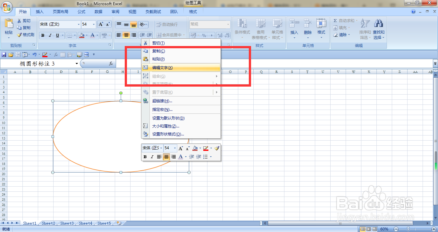Image resolution: width=438 pixels, height=232 pixels.
Task: Choose Format Shape (设置形状格式) in context menu
Action: (x=181, y=134)
